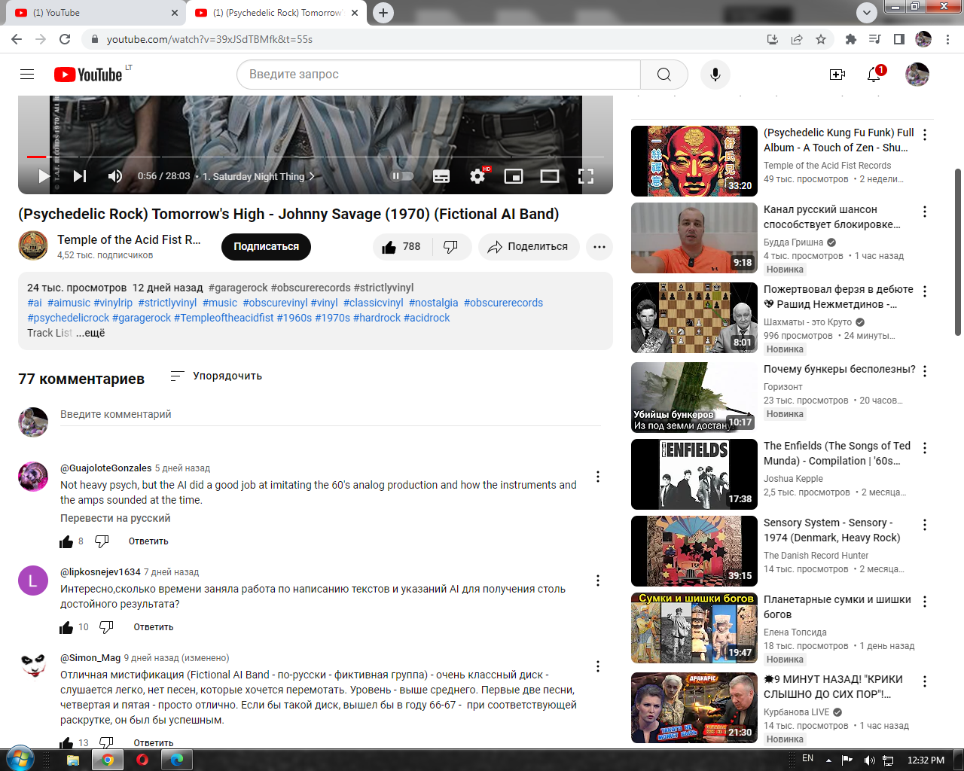964x771 pixels.
Task: Open the system volume tray icon
Action: pyautogui.click(x=869, y=760)
